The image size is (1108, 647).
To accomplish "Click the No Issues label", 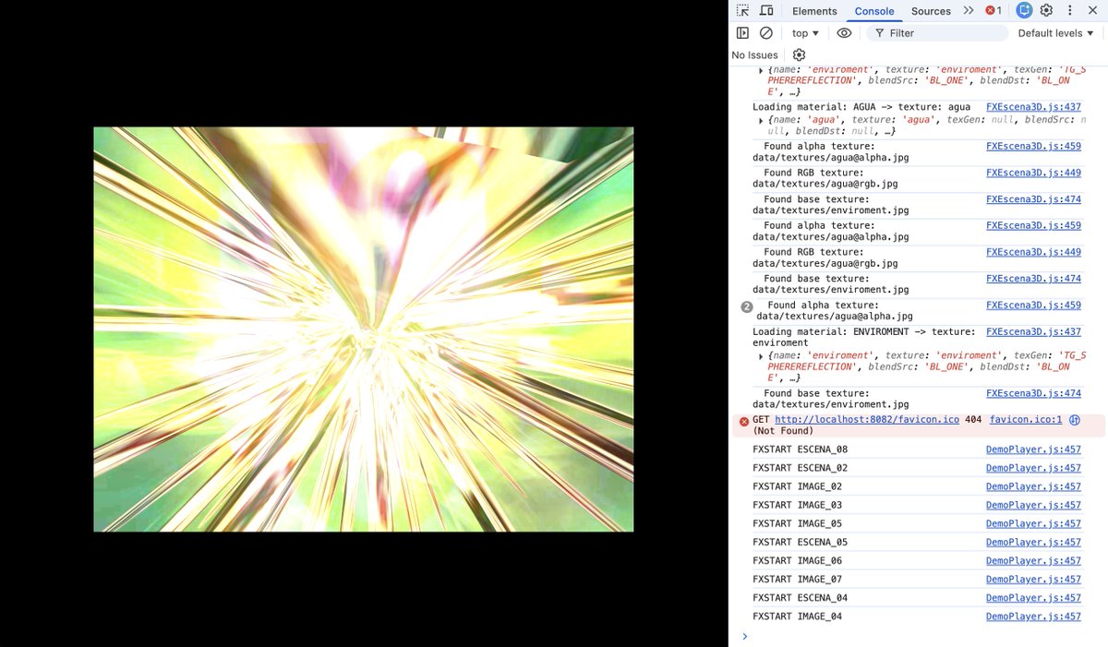I will (754, 55).
